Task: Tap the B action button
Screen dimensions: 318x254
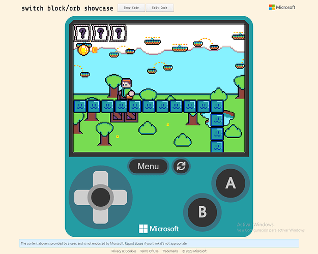Action: [203, 212]
